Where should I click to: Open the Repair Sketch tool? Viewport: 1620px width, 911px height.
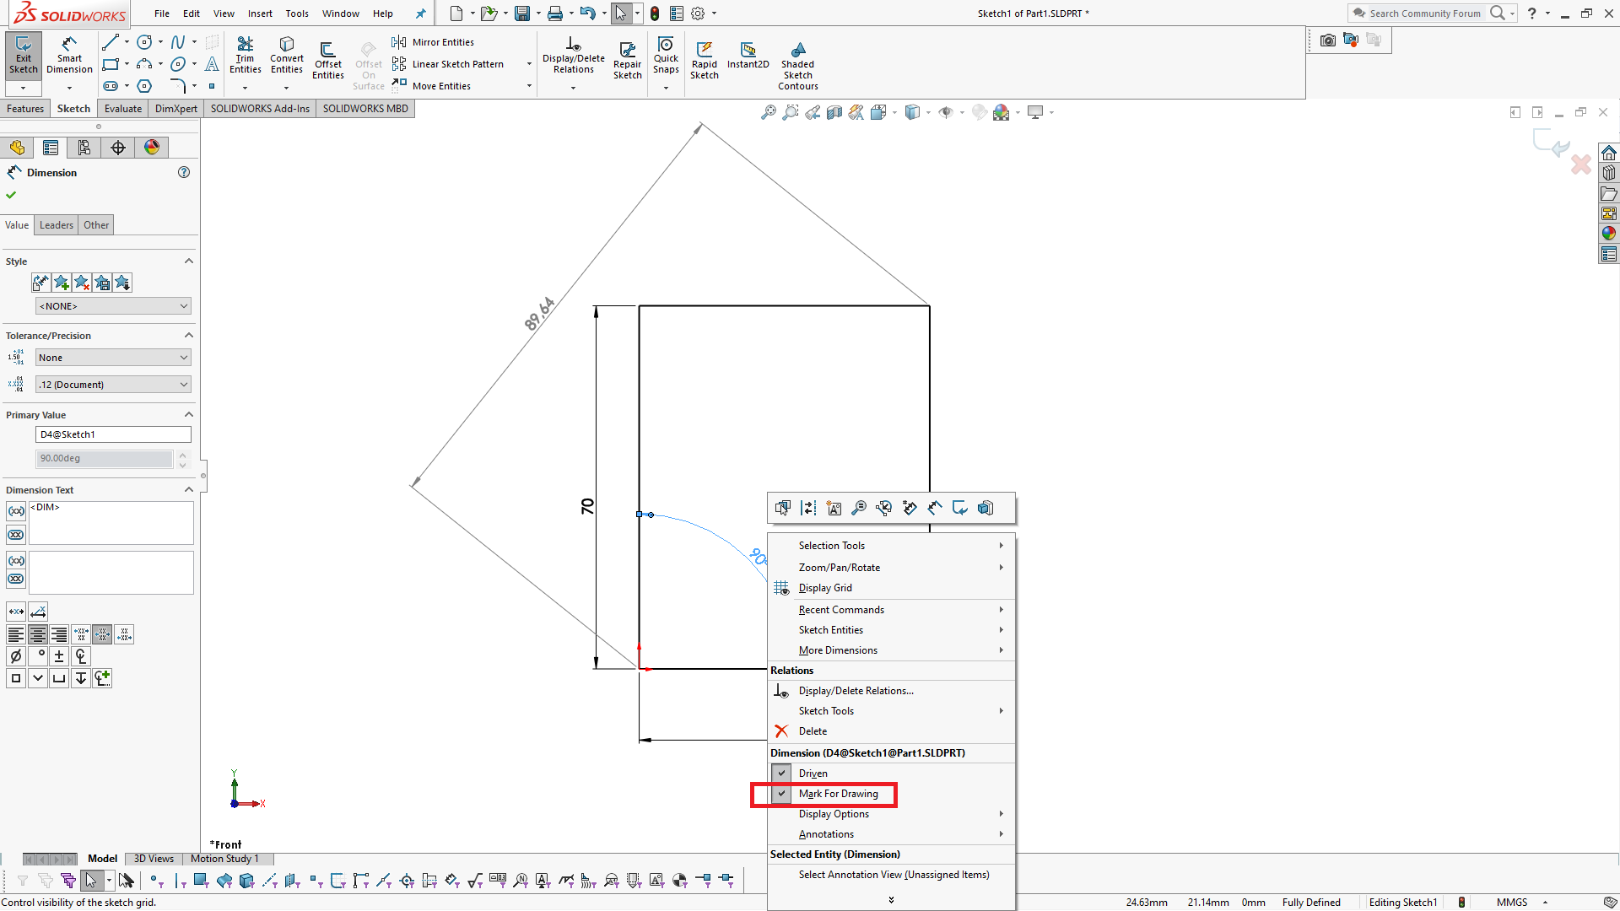[x=627, y=59]
